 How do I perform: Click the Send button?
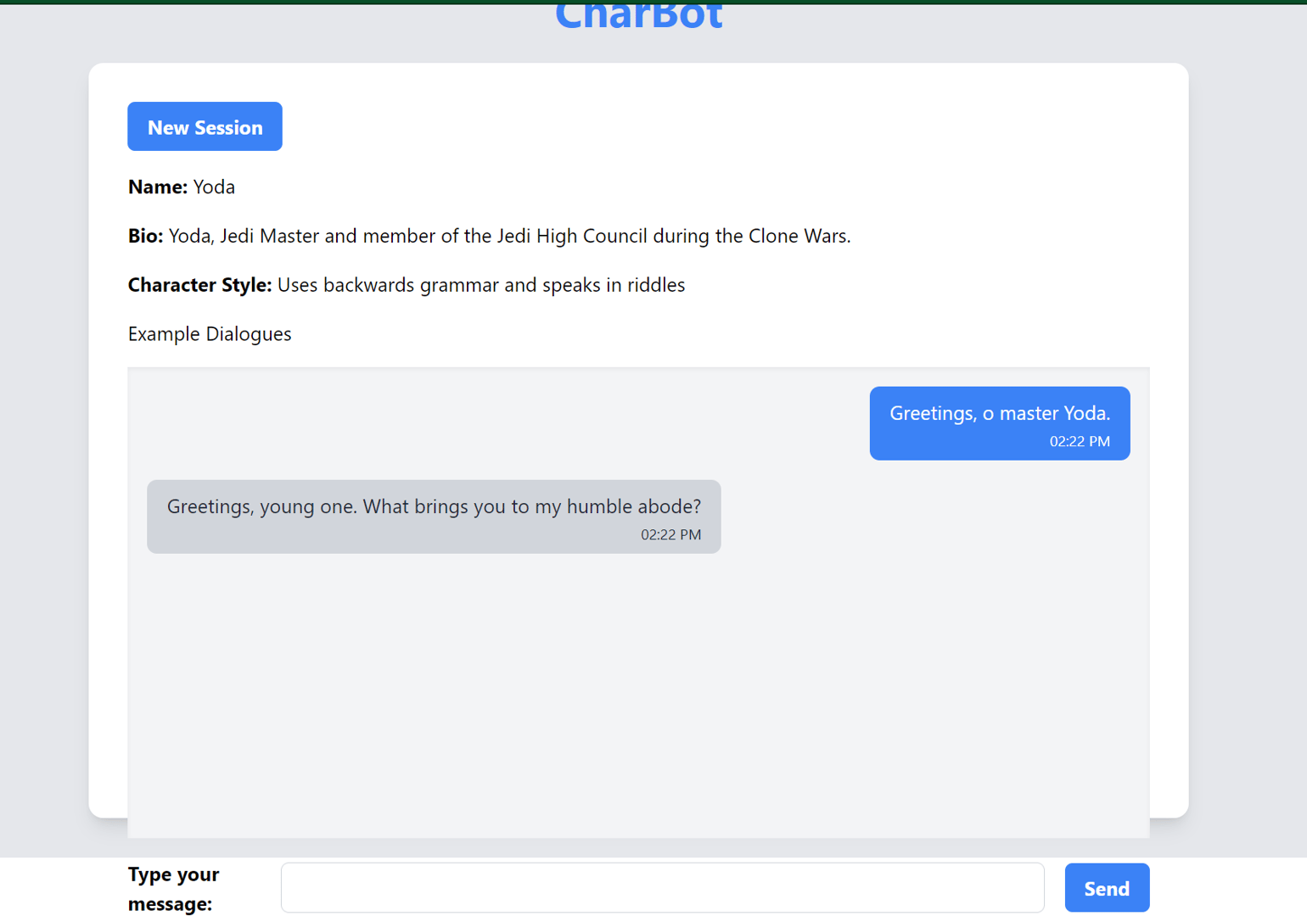click(x=1107, y=888)
